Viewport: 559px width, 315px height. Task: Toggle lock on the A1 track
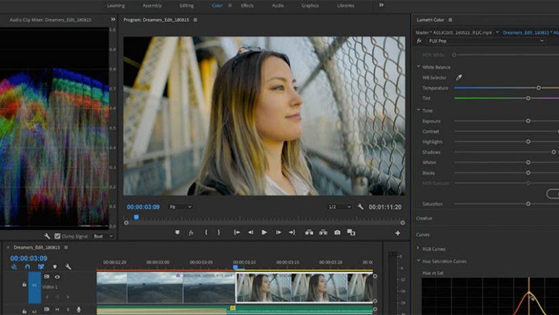pos(24,311)
